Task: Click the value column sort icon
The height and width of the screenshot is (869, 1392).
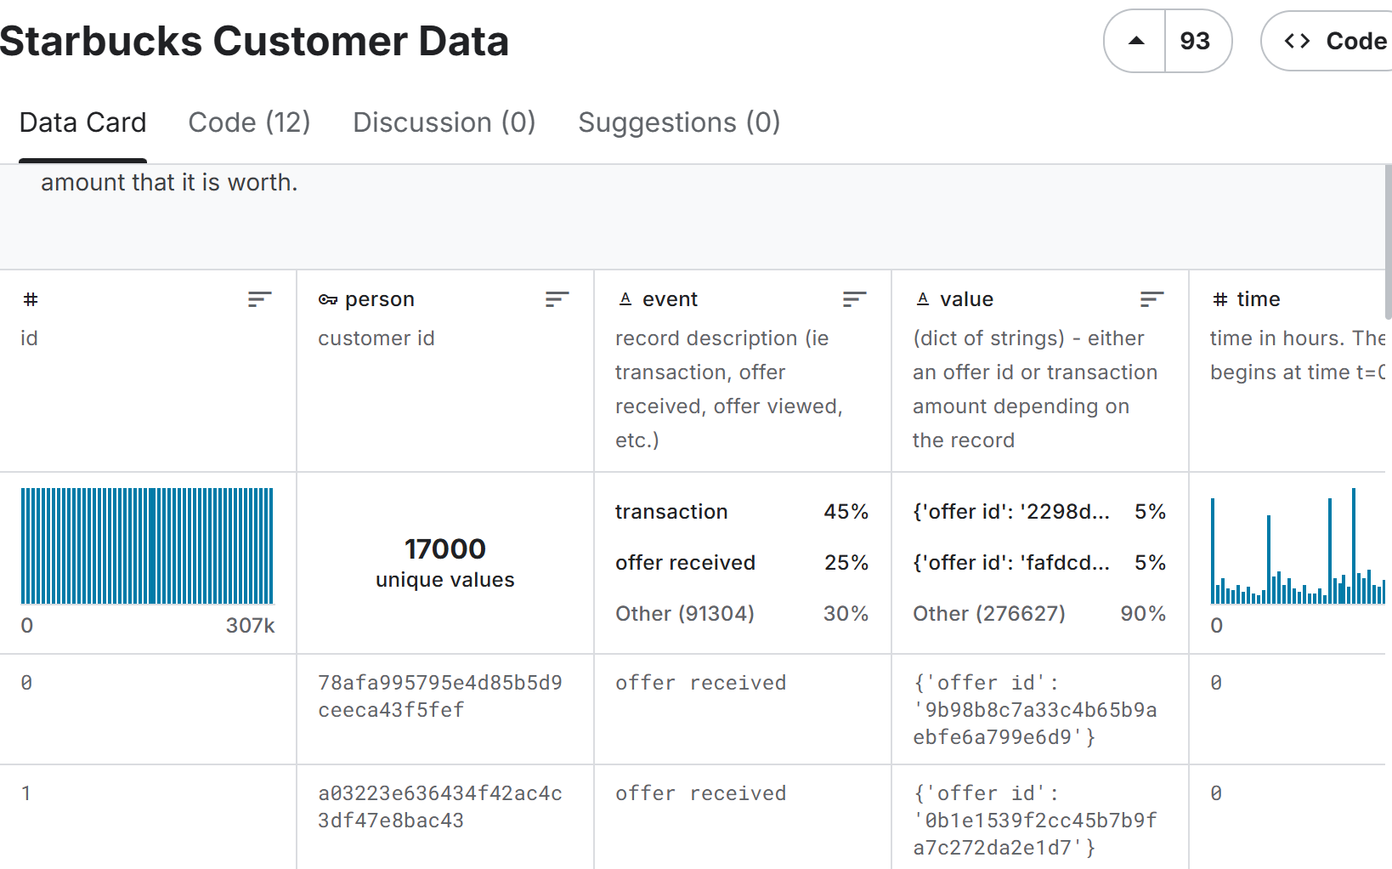Action: click(x=1152, y=299)
